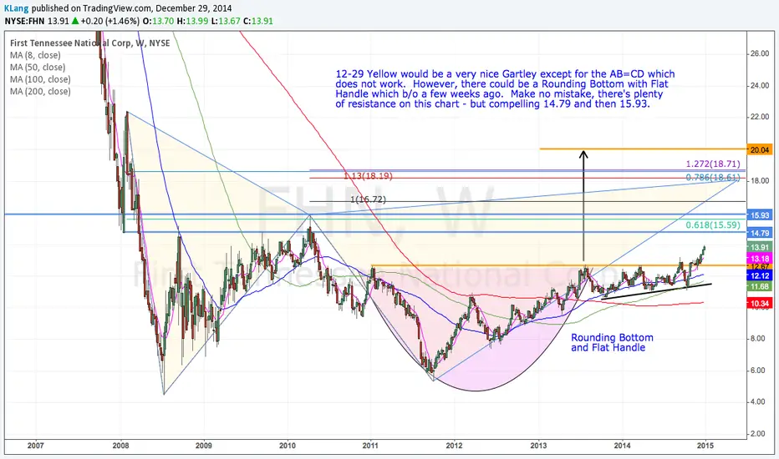779x459 pixels.
Task: Click the 1.272(18.71) Fibonacci label
Action: [x=713, y=164]
